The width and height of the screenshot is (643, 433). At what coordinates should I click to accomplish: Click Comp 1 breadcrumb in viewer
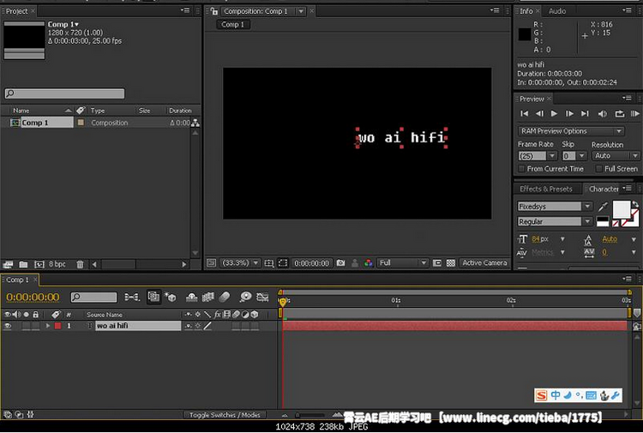pos(233,25)
